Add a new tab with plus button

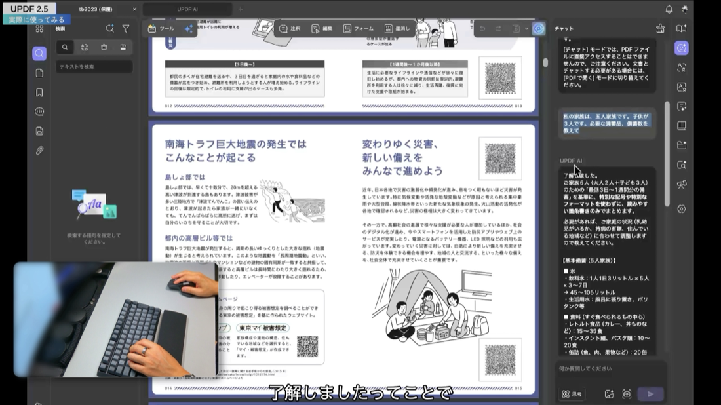pyautogui.click(x=240, y=9)
